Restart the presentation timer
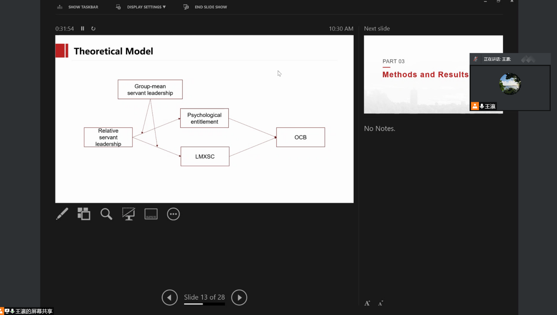This screenshot has height=315, width=557. [x=93, y=28]
